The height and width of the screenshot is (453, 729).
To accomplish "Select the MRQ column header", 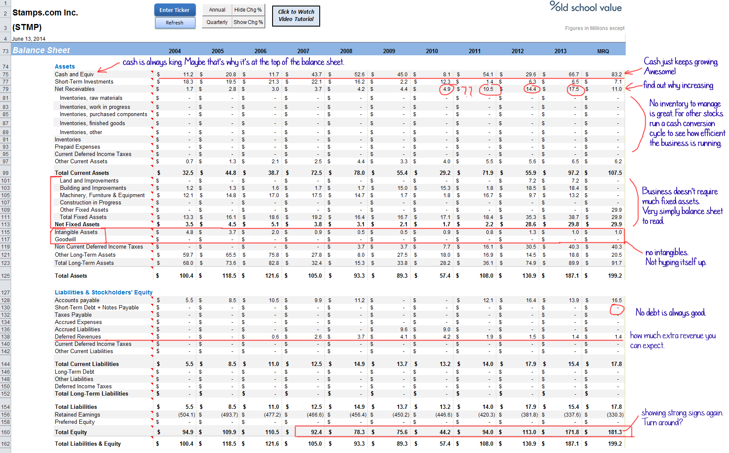I will [x=603, y=51].
